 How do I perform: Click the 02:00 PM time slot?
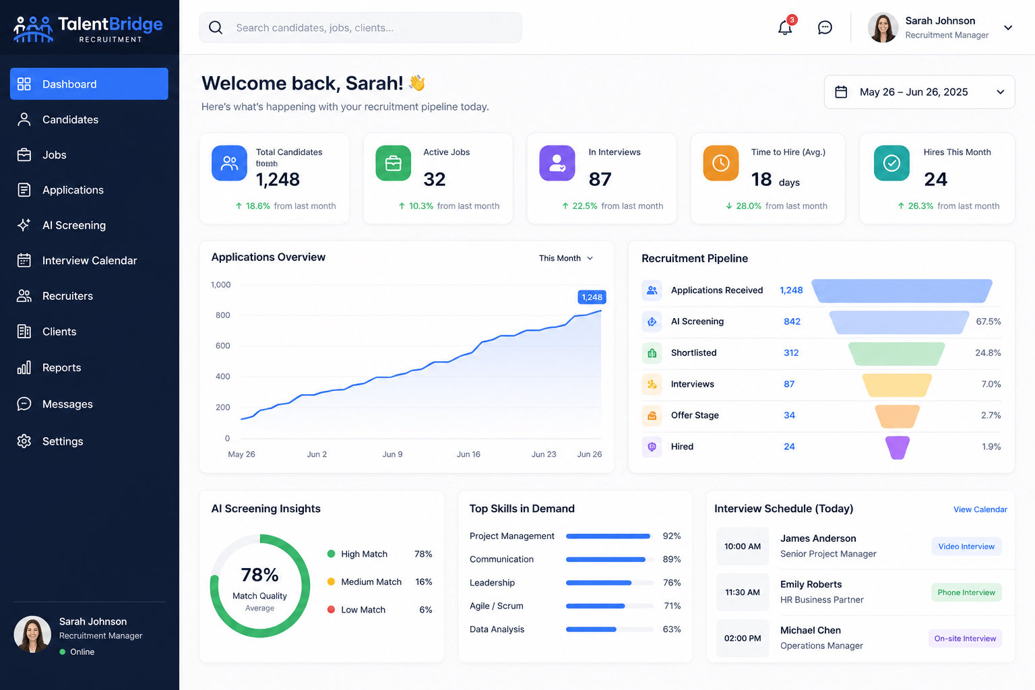pyautogui.click(x=743, y=638)
